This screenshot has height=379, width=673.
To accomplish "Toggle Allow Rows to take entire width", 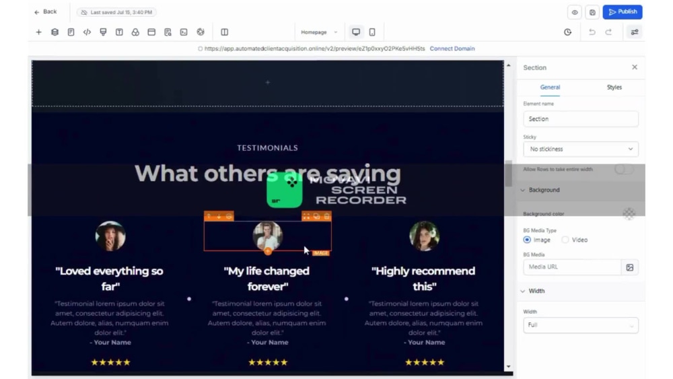I will [x=624, y=169].
